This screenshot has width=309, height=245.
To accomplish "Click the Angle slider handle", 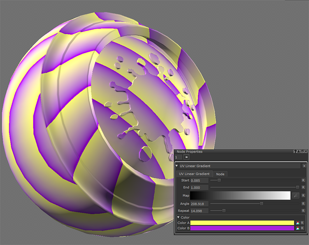I will click(x=262, y=203).
